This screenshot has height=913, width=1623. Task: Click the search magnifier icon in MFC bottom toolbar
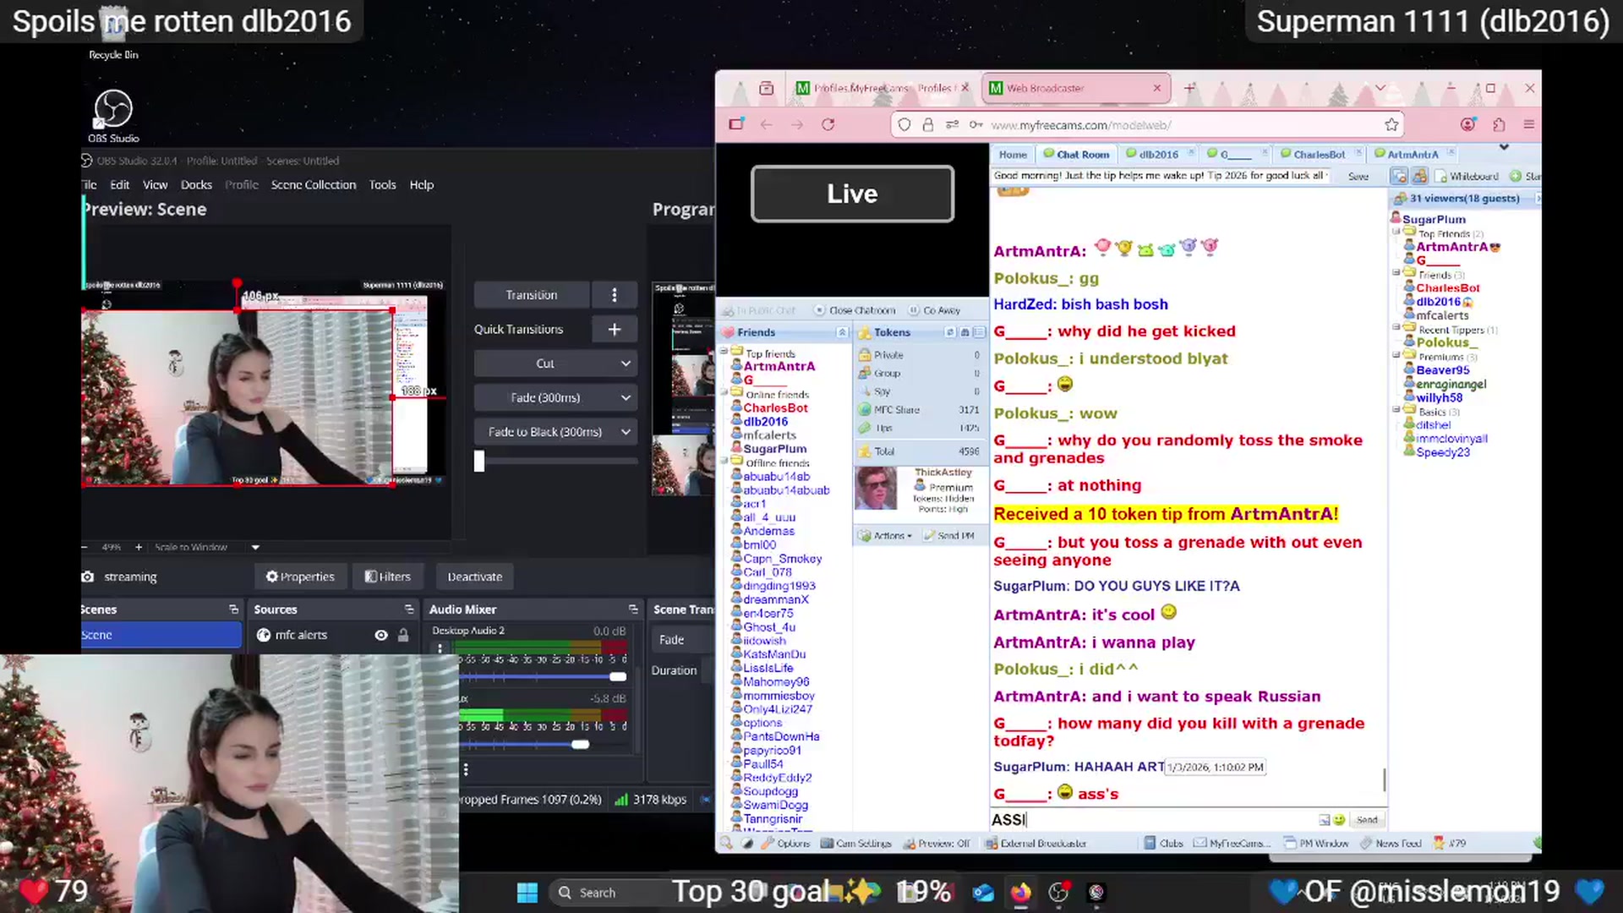726,843
